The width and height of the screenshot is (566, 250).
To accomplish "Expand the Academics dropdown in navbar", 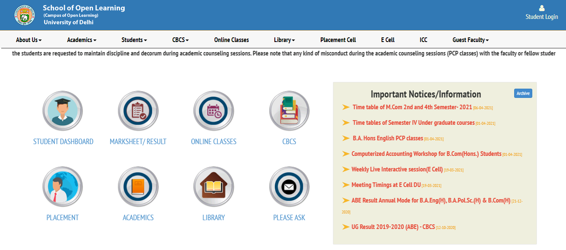I will point(82,40).
